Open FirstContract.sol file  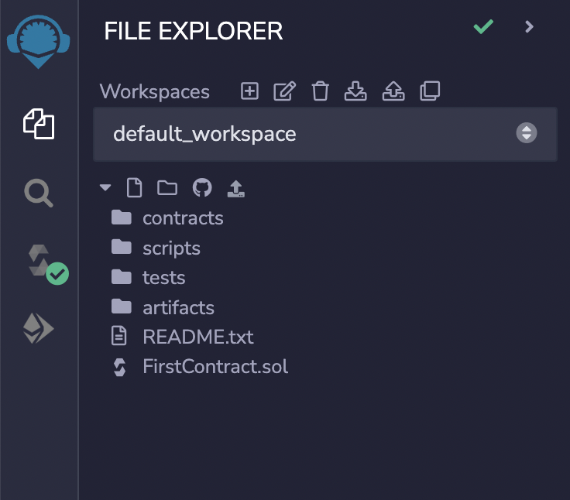pyautogui.click(x=200, y=366)
